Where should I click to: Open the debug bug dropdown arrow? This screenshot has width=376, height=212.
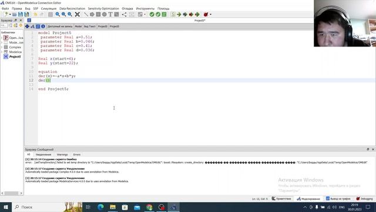[210, 14]
